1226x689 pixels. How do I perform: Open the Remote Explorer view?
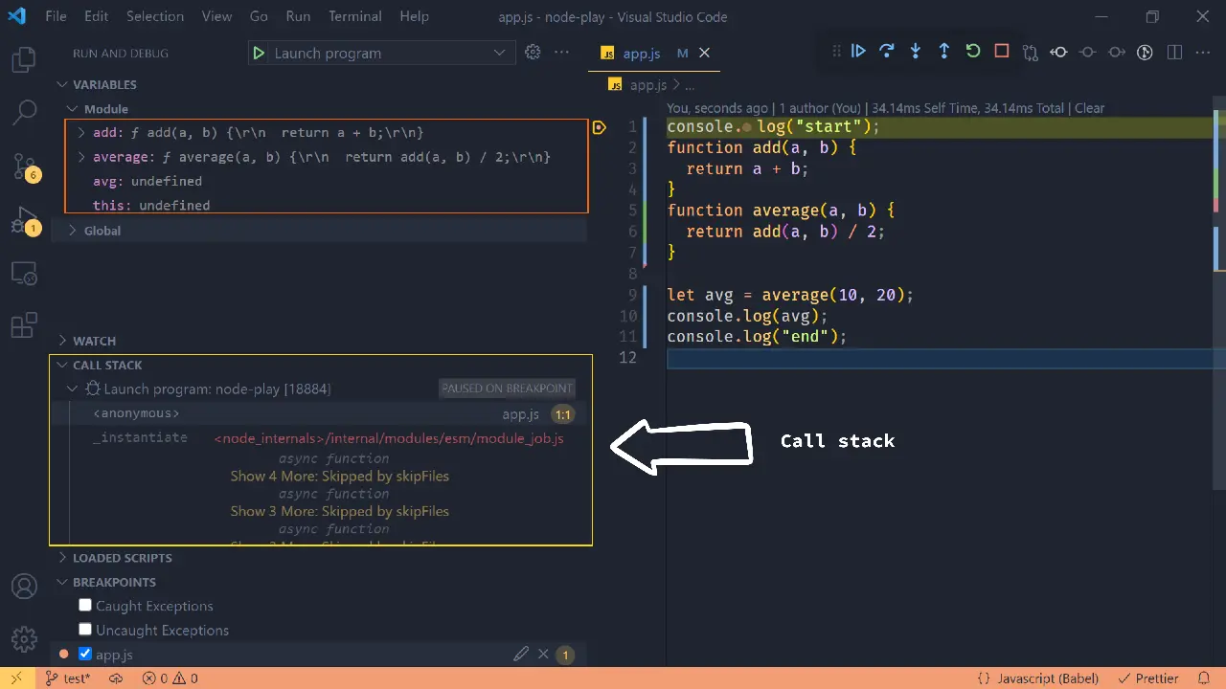[x=24, y=274]
